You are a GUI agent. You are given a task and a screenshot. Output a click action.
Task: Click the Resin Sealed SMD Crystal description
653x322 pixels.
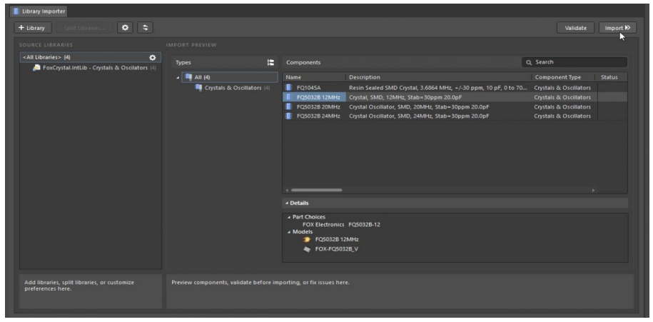tap(438, 88)
